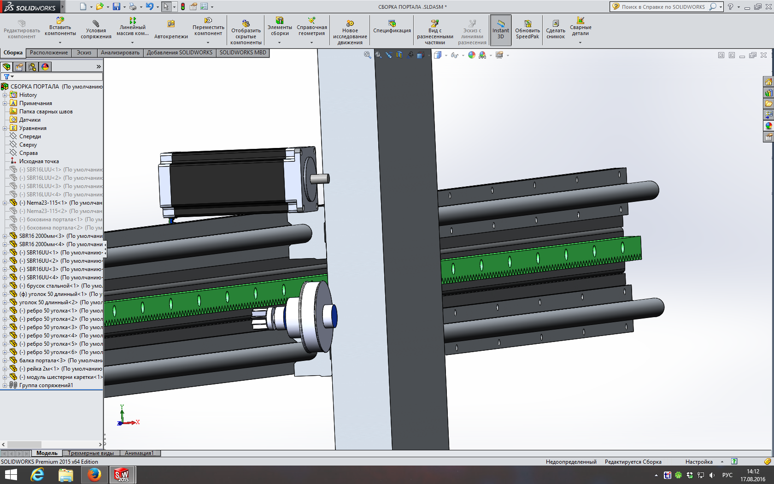This screenshot has width=774, height=484.
Task: Toggle the Select cursor tool
Action: pos(166,6)
